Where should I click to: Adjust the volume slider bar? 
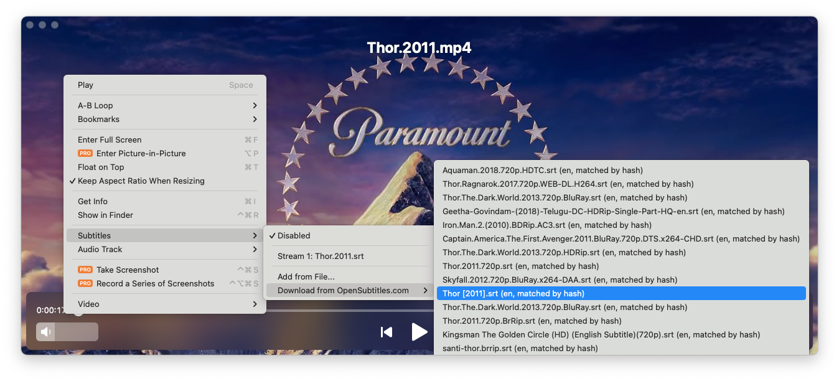tap(67, 332)
